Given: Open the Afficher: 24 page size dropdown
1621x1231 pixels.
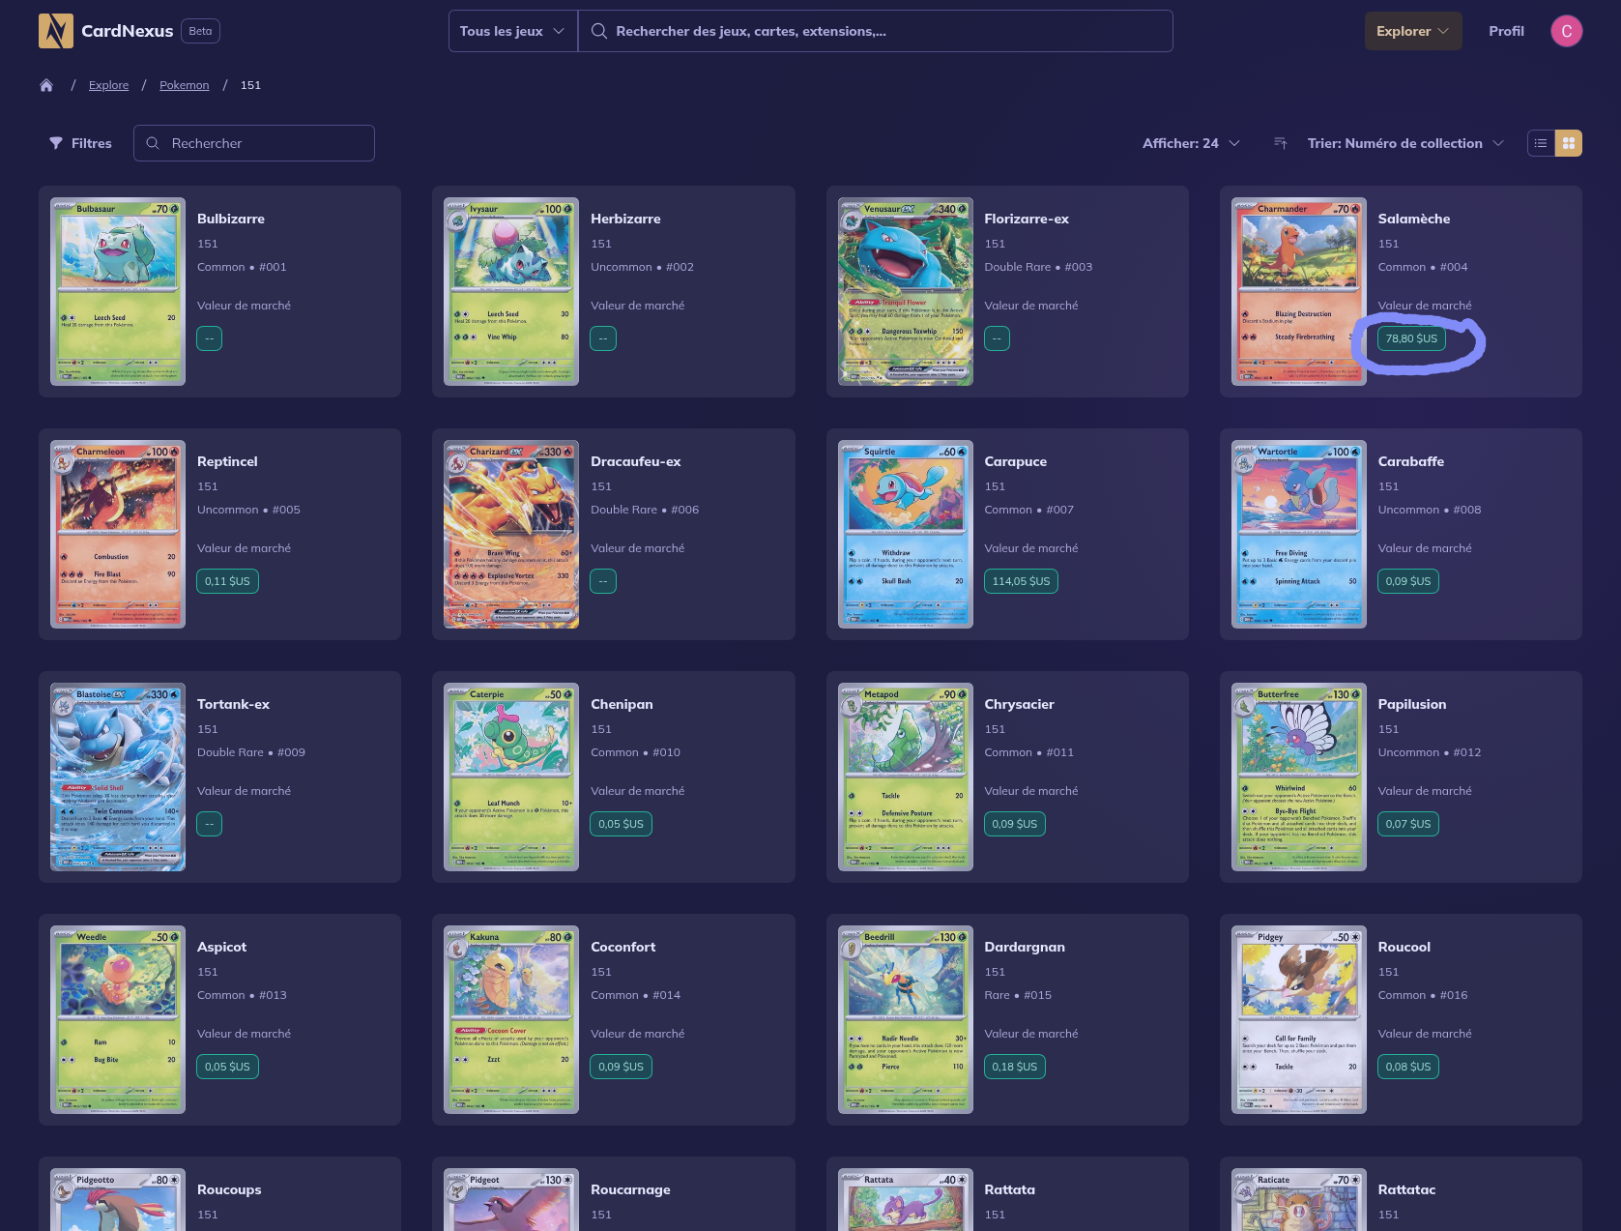Looking at the screenshot, I should pyautogui.click(x=1191, y=143).
